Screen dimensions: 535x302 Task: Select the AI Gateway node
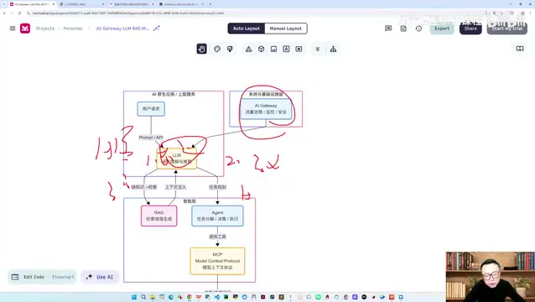[266, 109]
